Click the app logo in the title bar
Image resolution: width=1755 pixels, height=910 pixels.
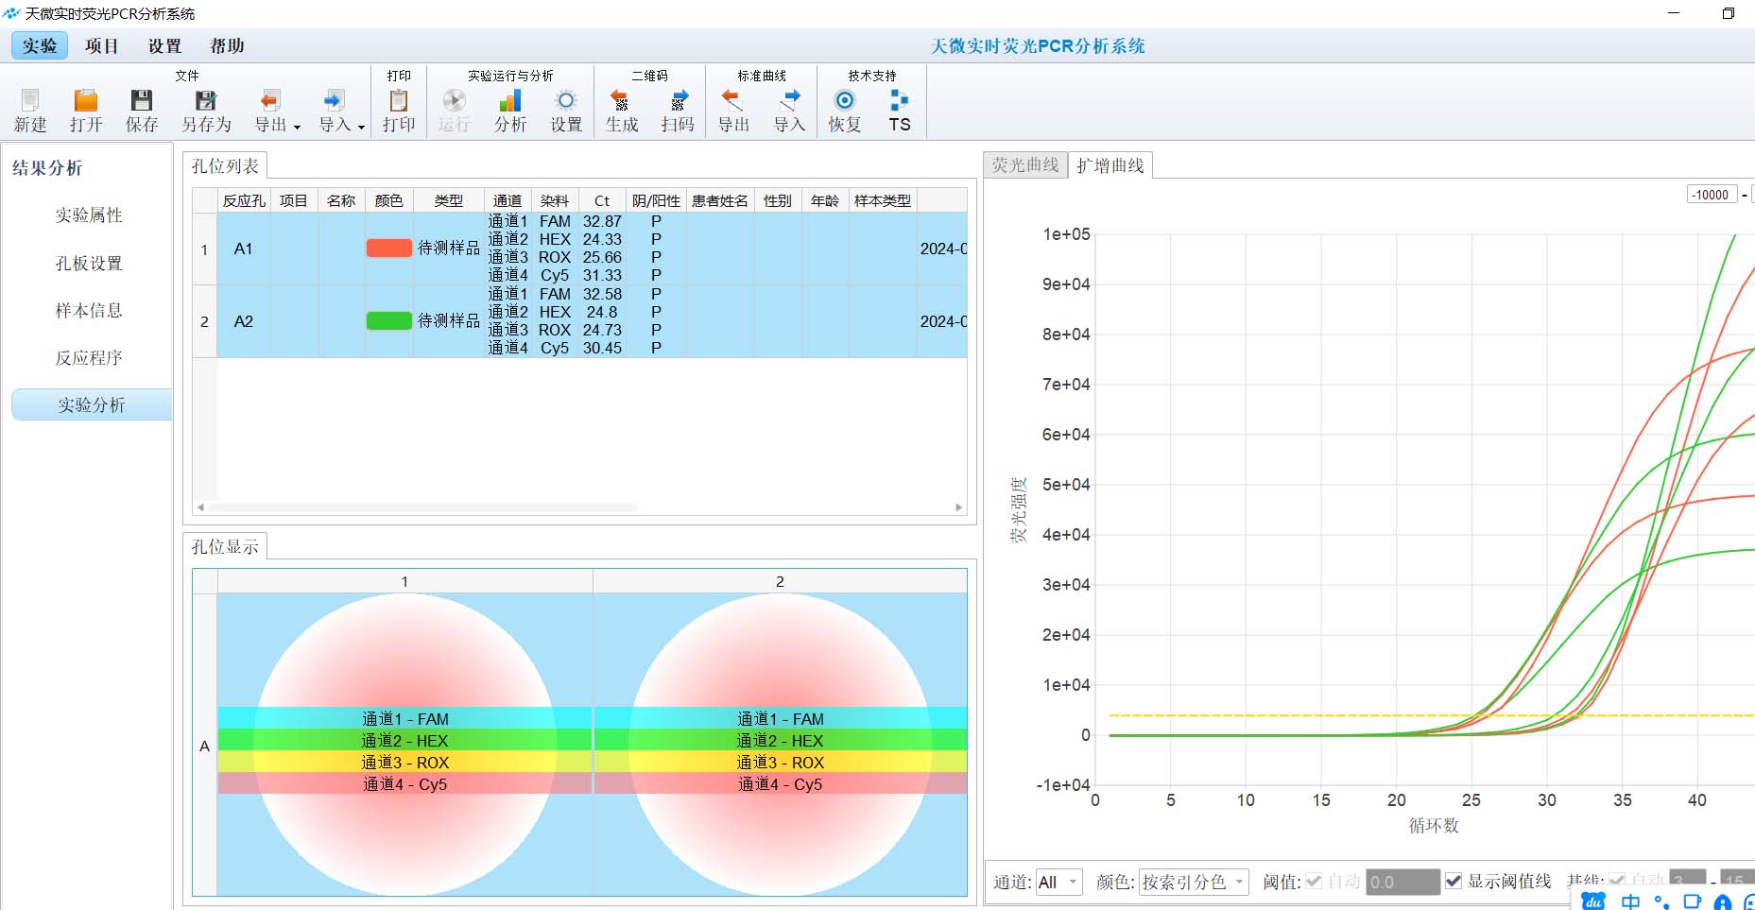click(x=11, y=13)
